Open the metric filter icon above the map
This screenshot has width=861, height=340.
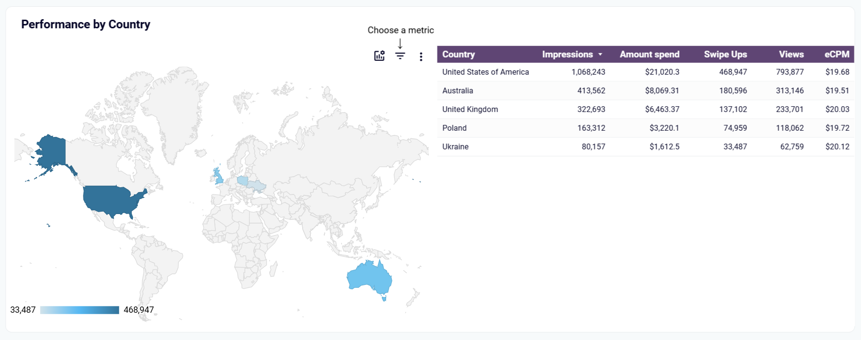pos(400,56)
